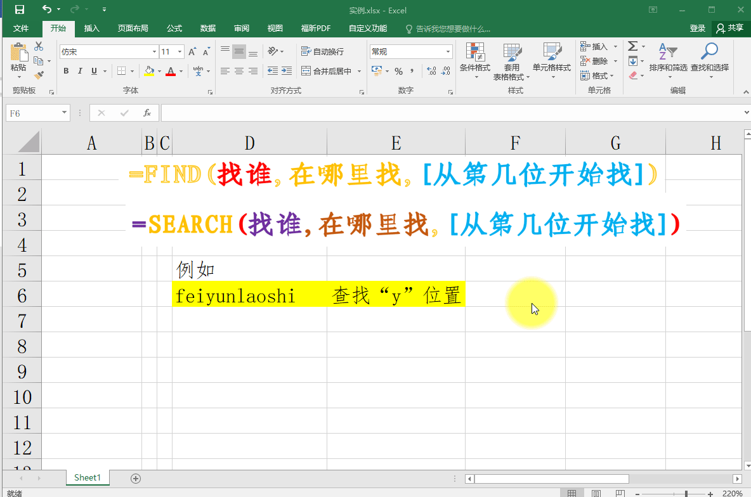
Task: Click the Paste clipboard icon
Action: 18,53
